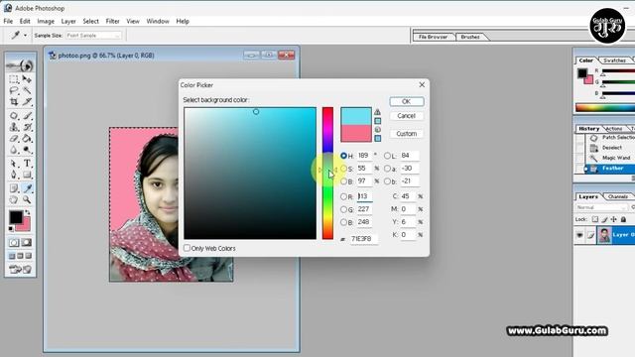Enable the Only Web Colors checkbox
635x357 pixels.
(x=187, y=248)
